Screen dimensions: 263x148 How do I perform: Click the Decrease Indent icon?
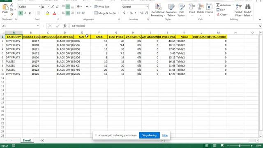pyautogui.click(x=78, y=13)
